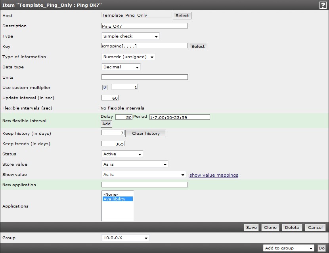Click the Description text field
The height and width of the screenshot is (253, 329).
(x=144, y=26)
